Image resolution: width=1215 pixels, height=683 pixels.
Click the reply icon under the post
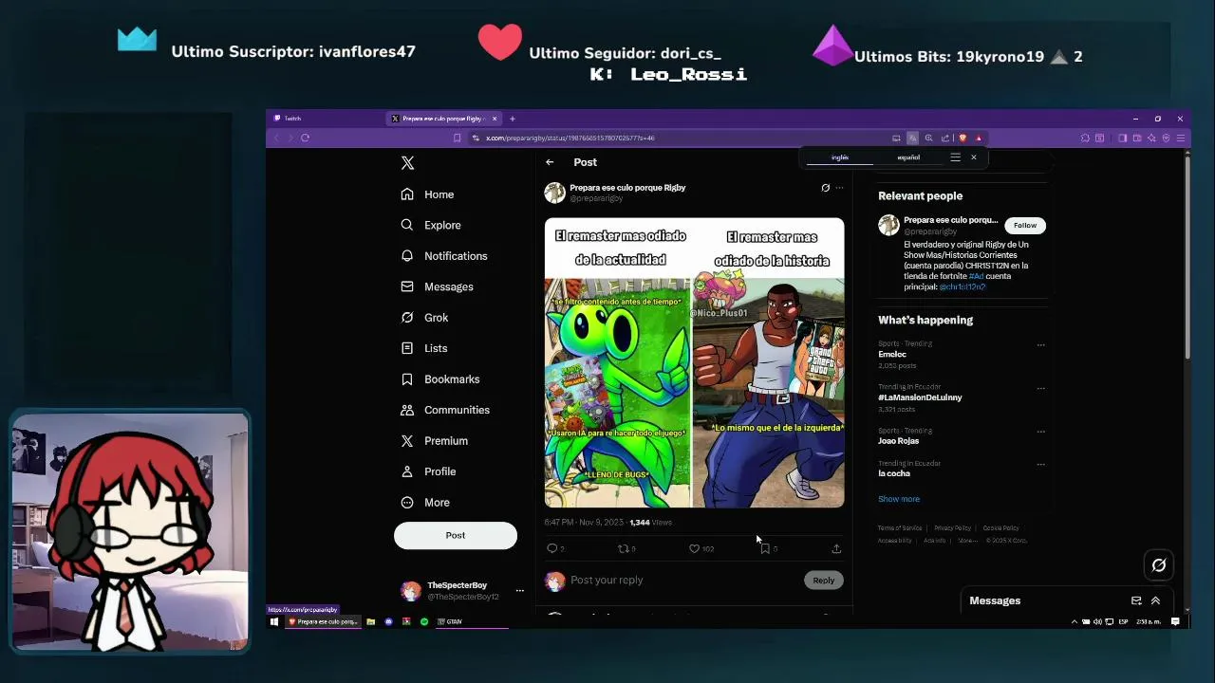pos(551,548)
